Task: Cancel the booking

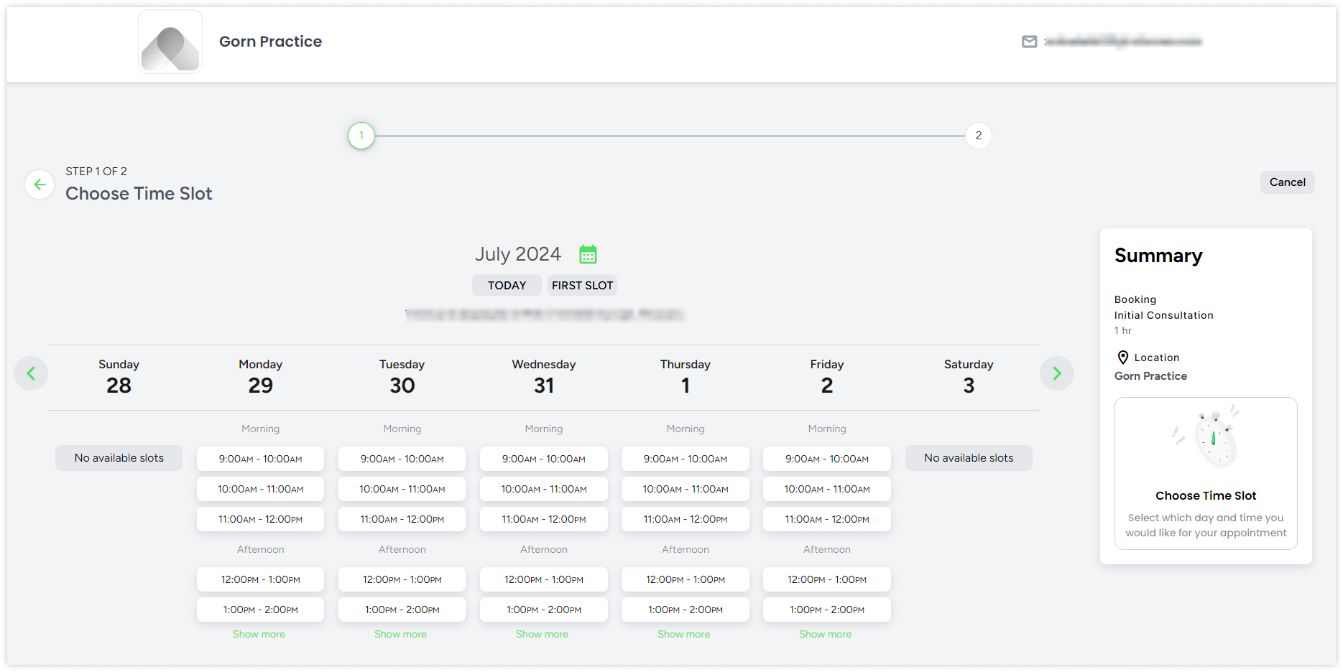Action: [x=1287, y=182]
